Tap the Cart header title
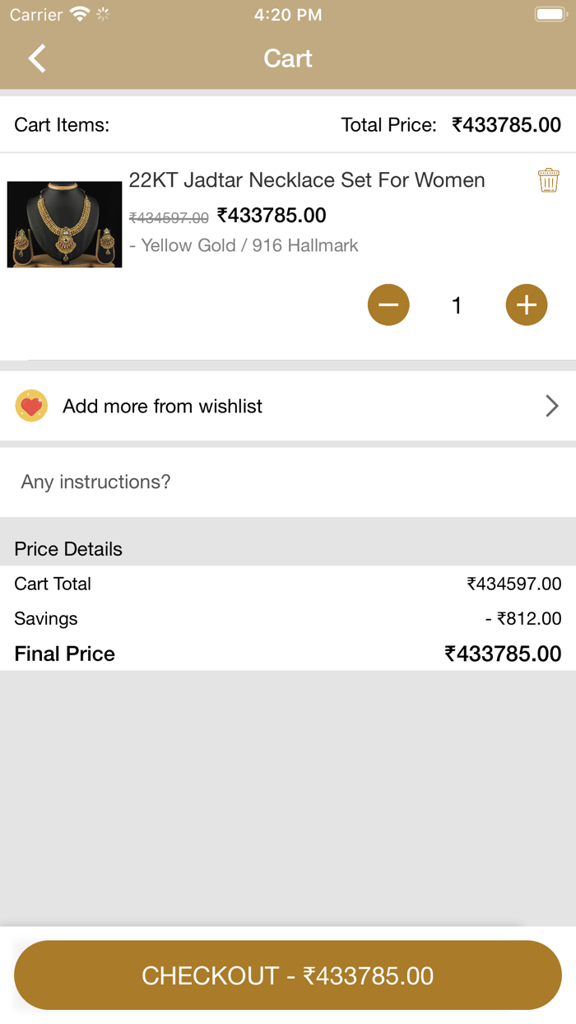 (288, 58)
